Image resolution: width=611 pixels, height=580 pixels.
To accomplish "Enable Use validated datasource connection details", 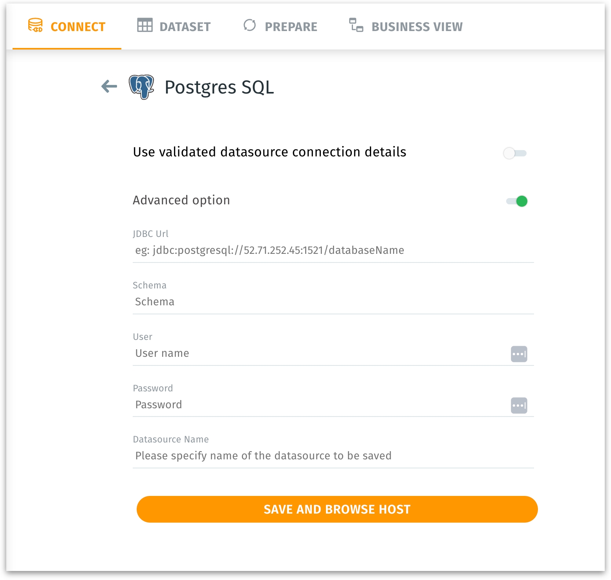I will (x=515, y=153).
